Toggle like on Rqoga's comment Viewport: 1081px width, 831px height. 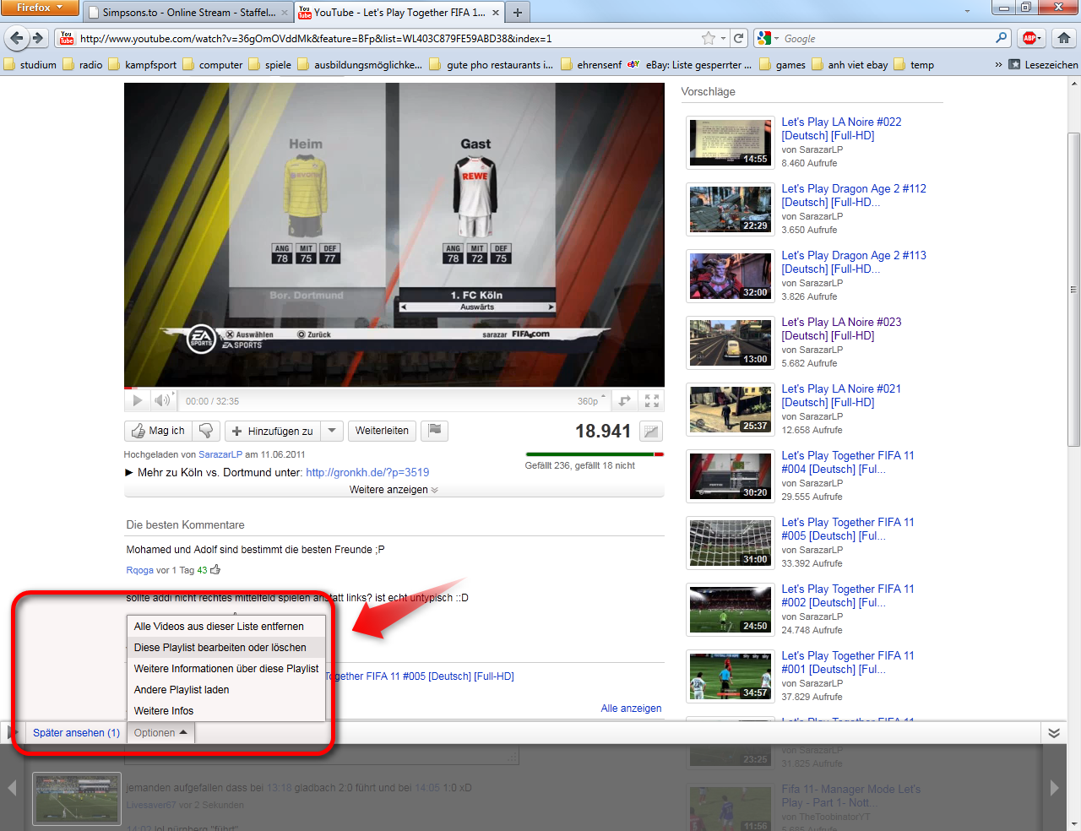[x=214, y=569]
